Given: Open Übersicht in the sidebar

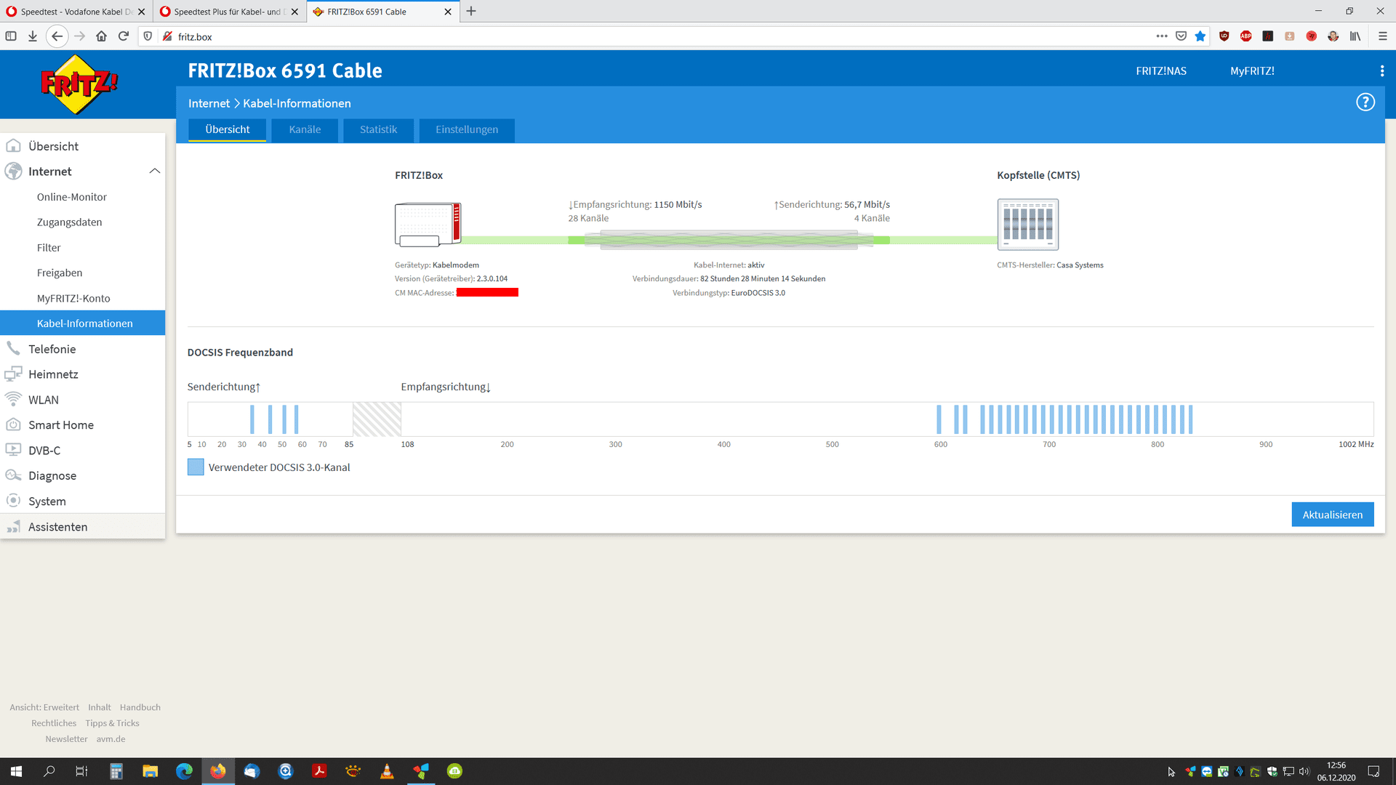Looking at the screenshot, I should [x=82, y=146].
